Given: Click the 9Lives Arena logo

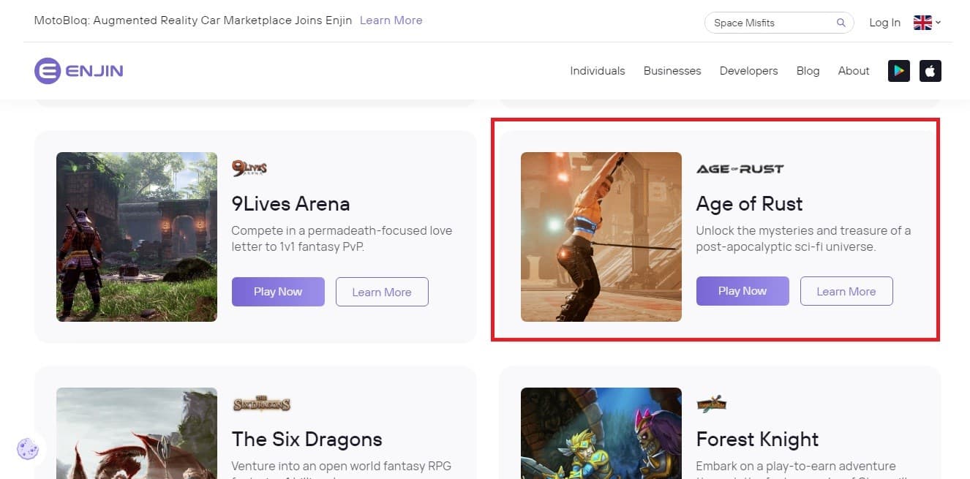Looking at the screenshot, I should 249,168.
